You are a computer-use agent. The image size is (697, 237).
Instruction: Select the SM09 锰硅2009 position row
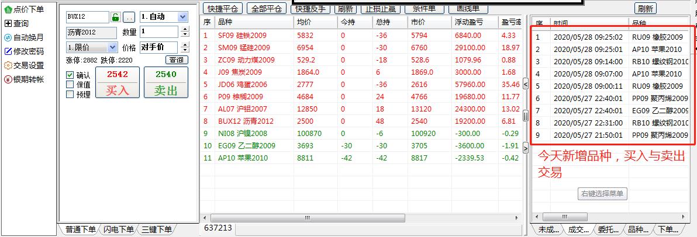tap(361, 47)
